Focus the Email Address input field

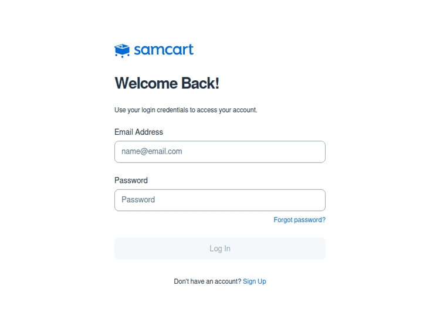[220, 152]
